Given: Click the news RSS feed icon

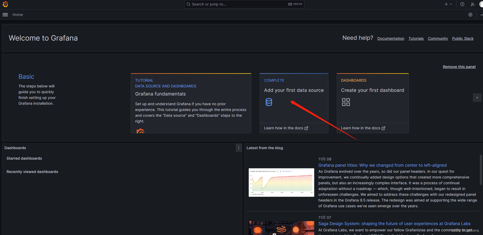Looking at the screenshot, I should click(473, 4).
